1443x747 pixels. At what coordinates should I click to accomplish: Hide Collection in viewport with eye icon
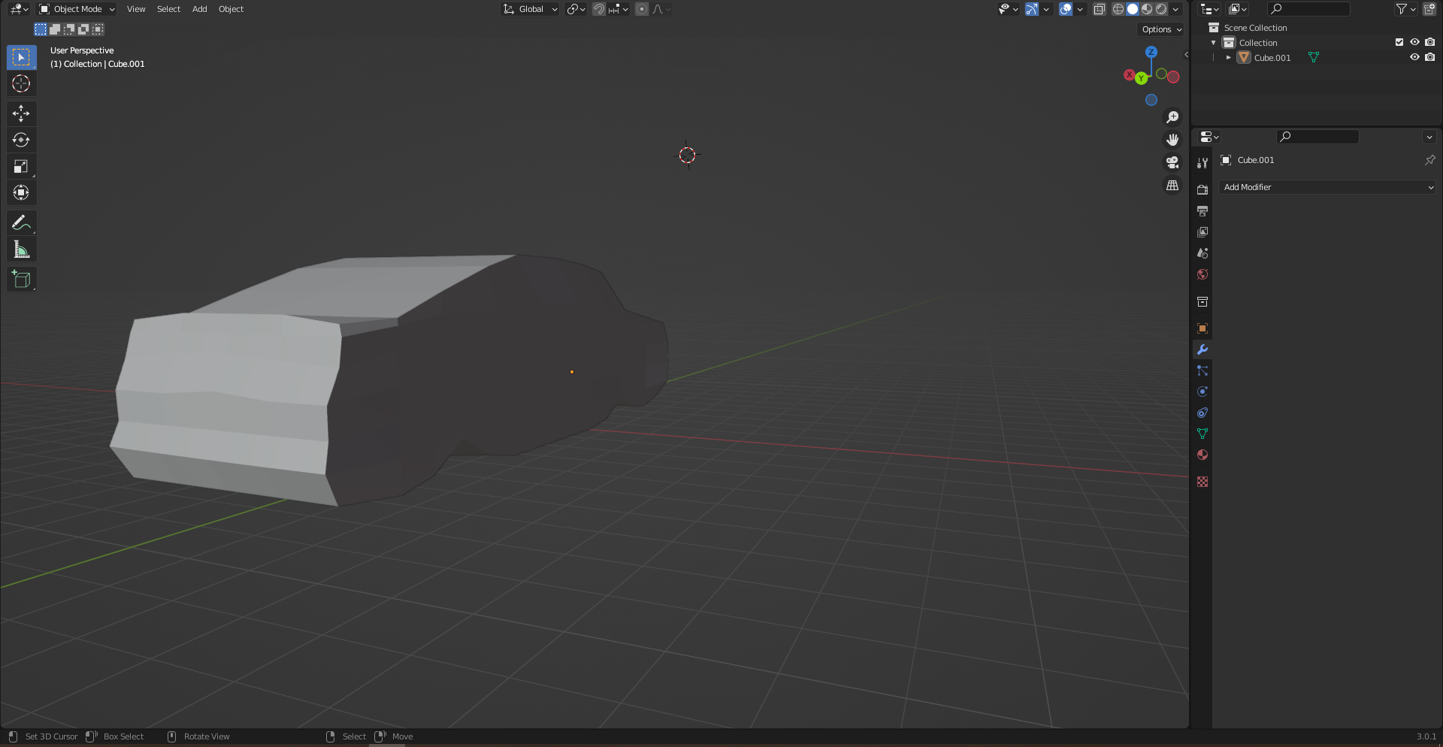click(x=1414, y=42)
